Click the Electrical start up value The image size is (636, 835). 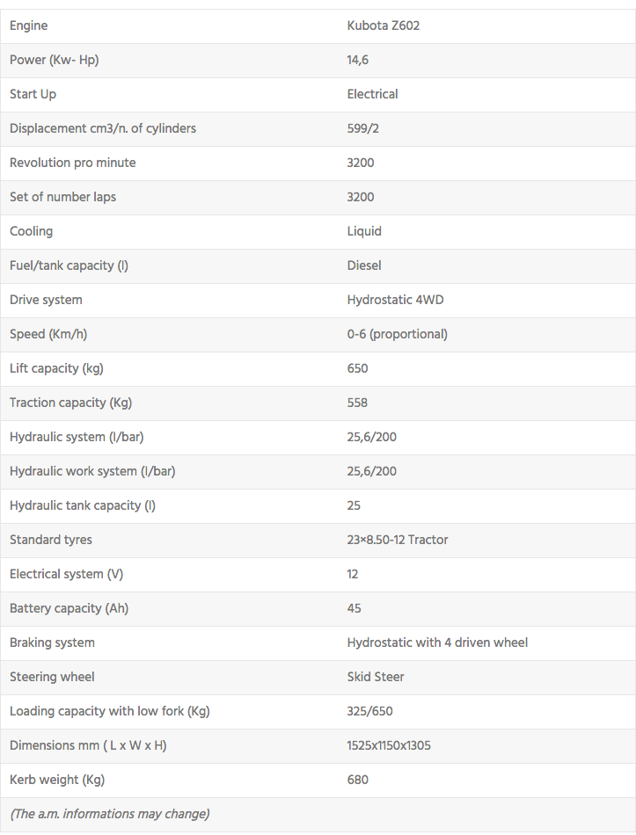coord(372,94)
